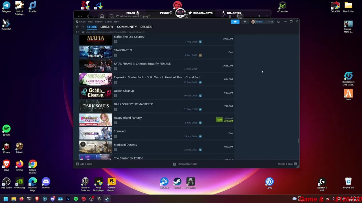Click the Steam icon in the taskbar

107,199
